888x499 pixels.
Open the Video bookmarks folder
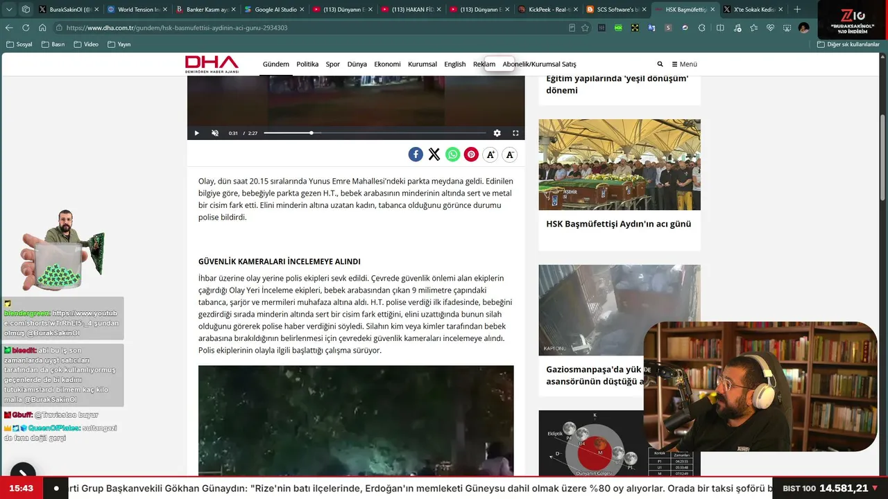[x=86, y=44]
